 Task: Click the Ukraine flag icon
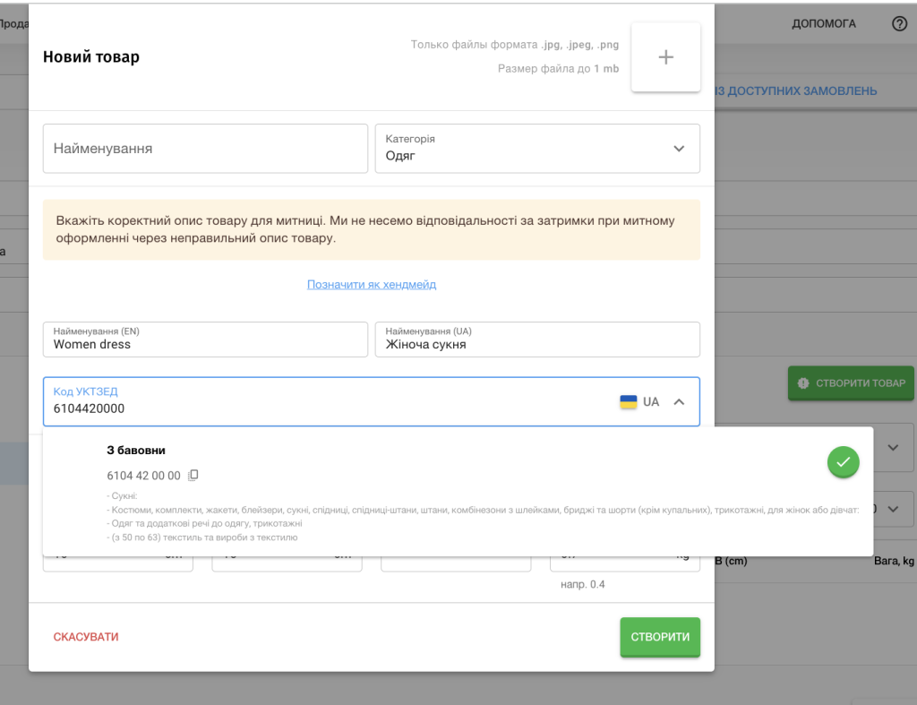tap(629, 401)
